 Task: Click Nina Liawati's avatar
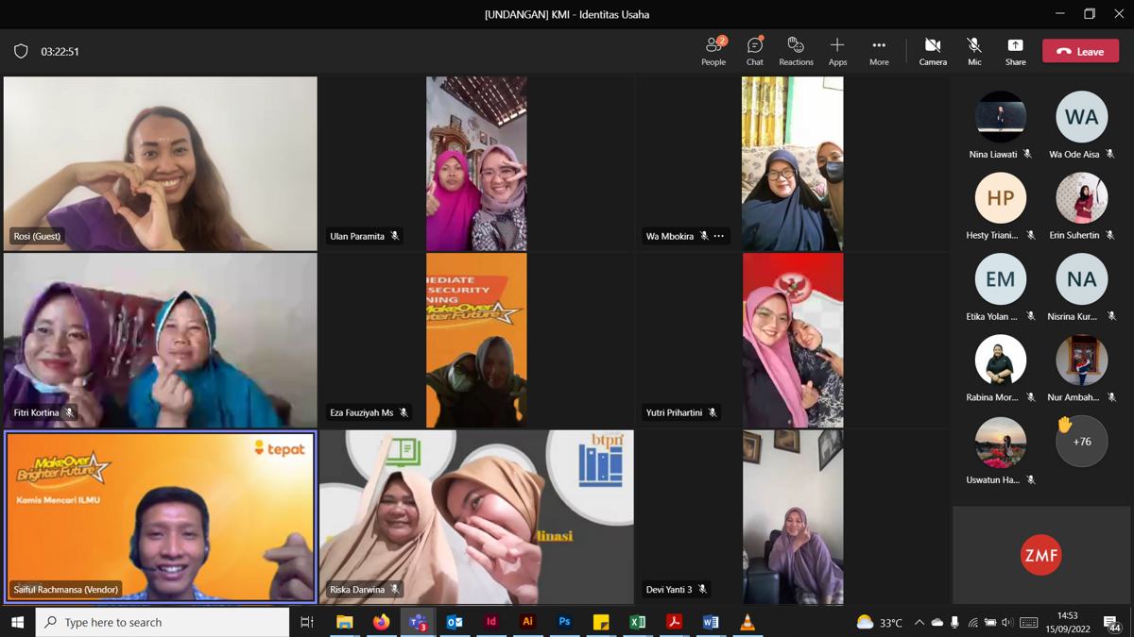point(1001,116)
